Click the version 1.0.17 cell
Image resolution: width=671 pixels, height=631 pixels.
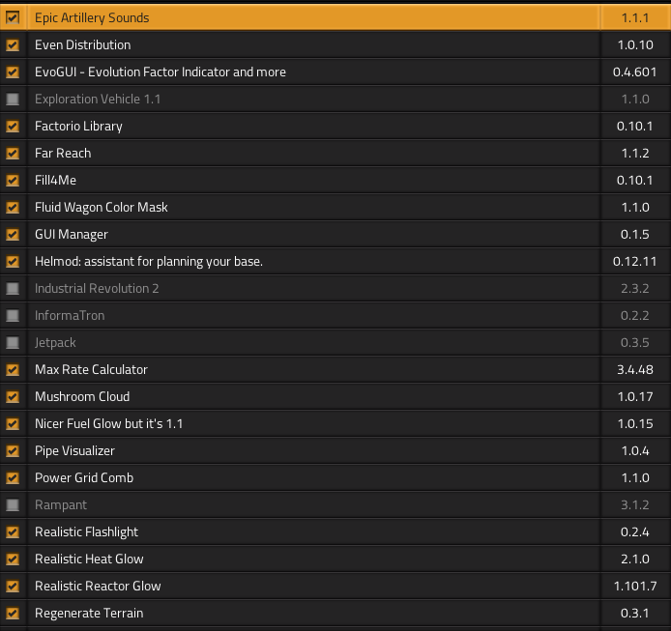[x=635, y=396]
